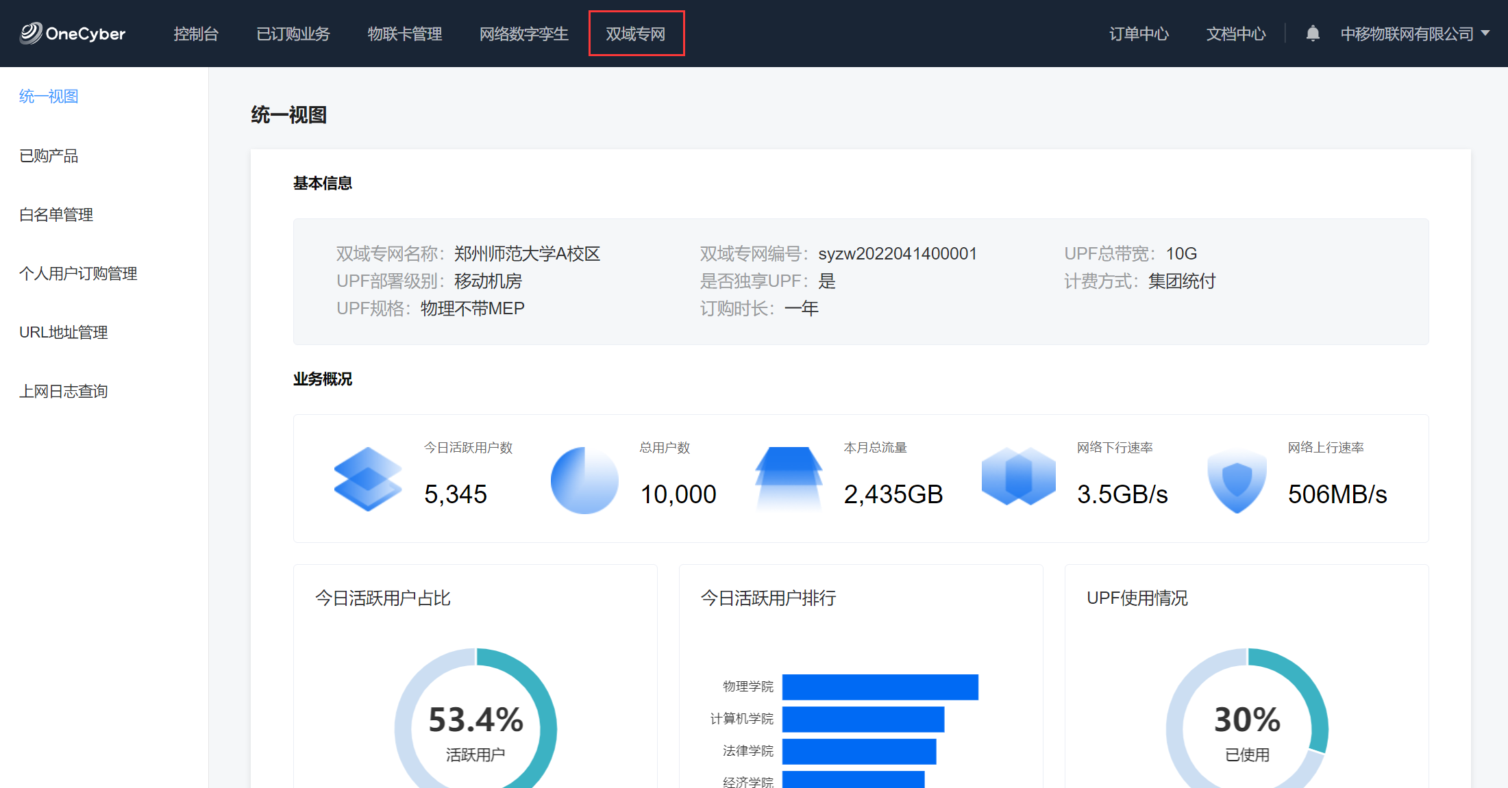Switch to the 双域专网 tab
This screenshot has height=788, width=1508.
tap(636, 34)
